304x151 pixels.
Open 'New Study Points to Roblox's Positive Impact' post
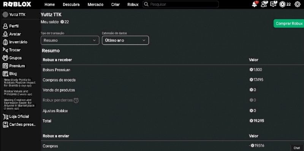[20, 83]
